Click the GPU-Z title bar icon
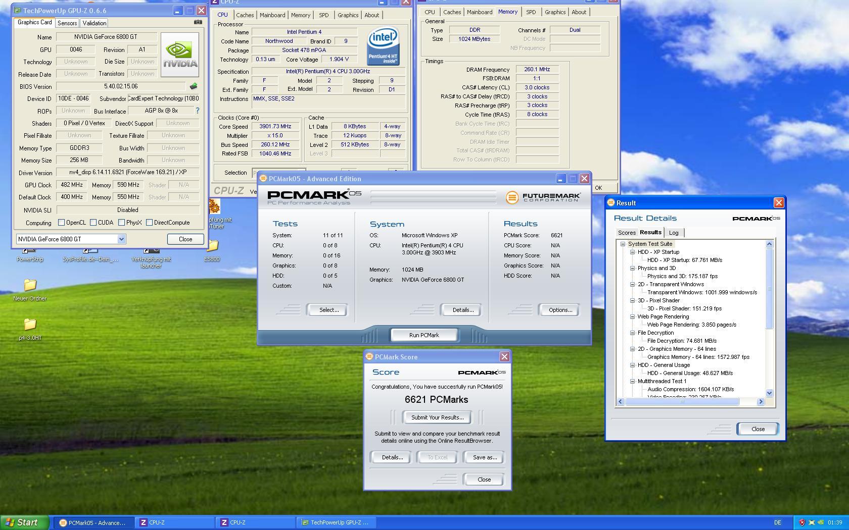Viewport: 849px width, 530px height. pyautogui.click(x=18, y=11)
